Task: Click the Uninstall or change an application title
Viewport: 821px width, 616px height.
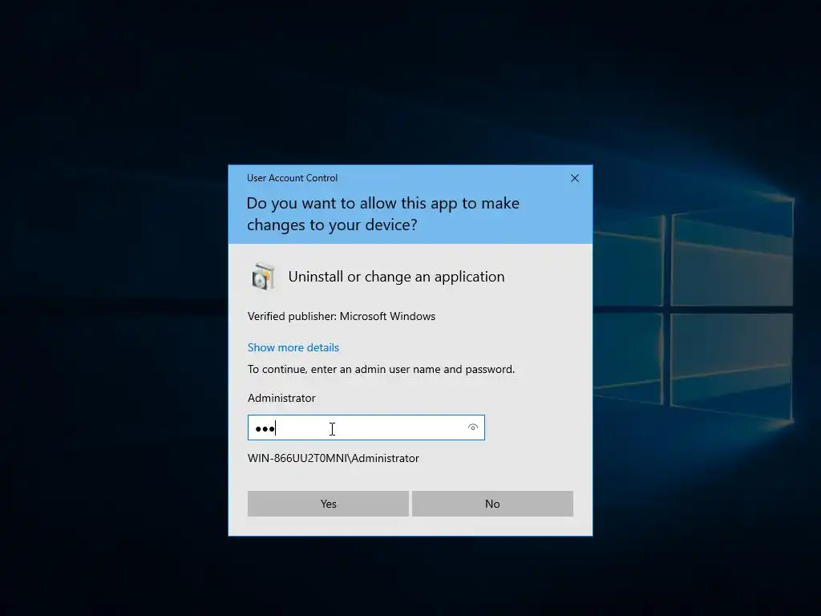Action: coord(396,277)
